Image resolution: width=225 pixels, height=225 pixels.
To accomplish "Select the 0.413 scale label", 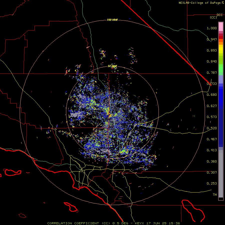I will [212, 150].
